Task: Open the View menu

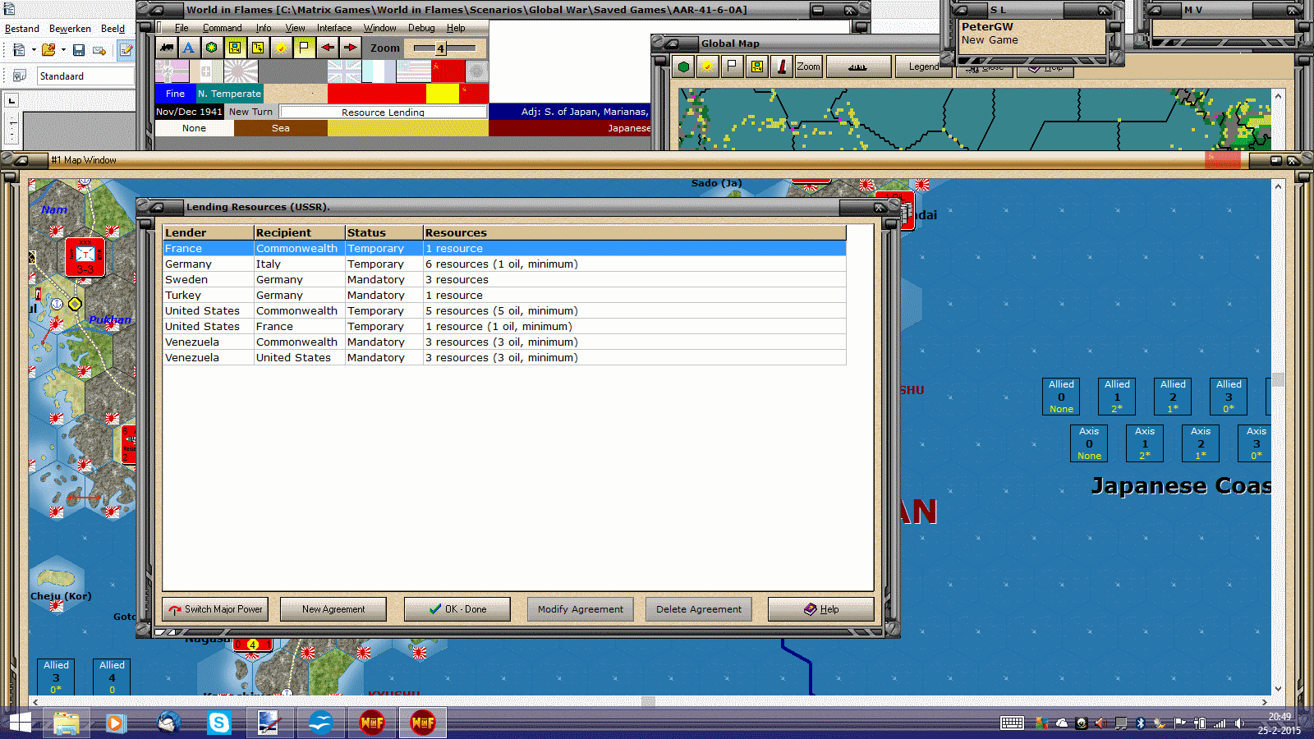Action: tap(295, 28)
